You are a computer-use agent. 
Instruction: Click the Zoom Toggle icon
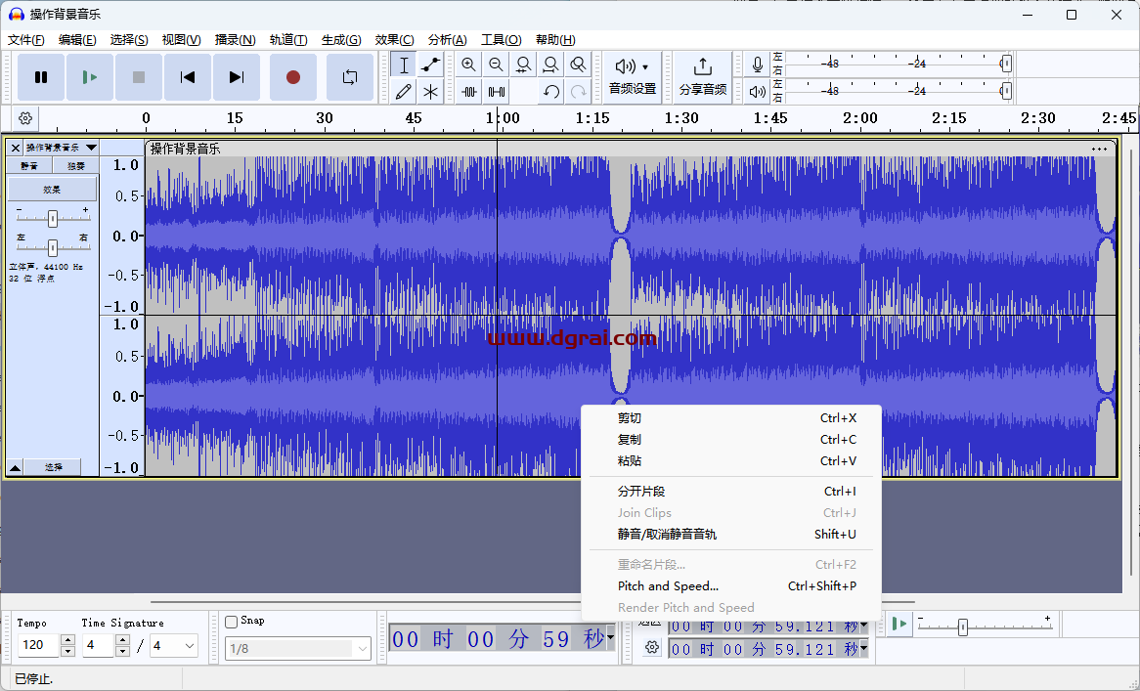(578, 65)
